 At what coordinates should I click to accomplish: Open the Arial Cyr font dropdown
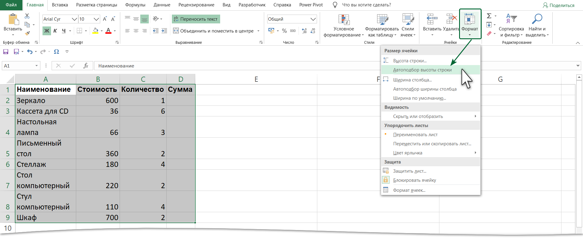(74, 19)
